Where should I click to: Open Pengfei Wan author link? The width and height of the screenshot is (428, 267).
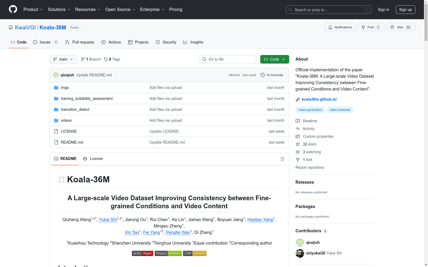pos(178,232)
